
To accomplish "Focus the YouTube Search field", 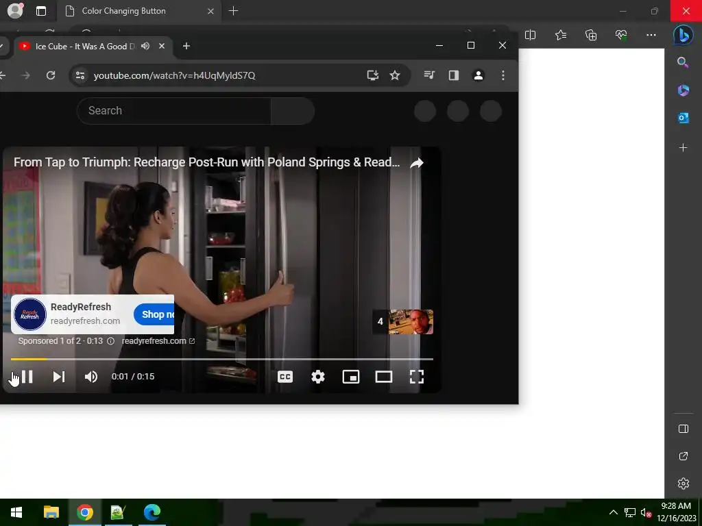I will tap(173, 110).
